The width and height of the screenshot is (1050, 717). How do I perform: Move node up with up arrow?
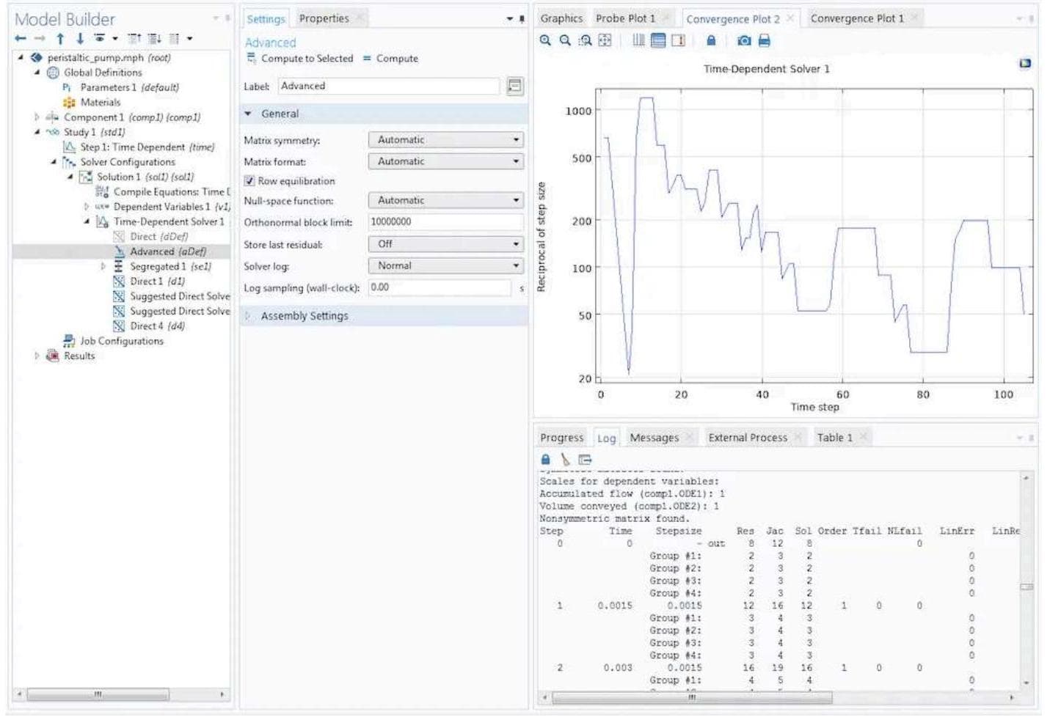pos(60,39)
